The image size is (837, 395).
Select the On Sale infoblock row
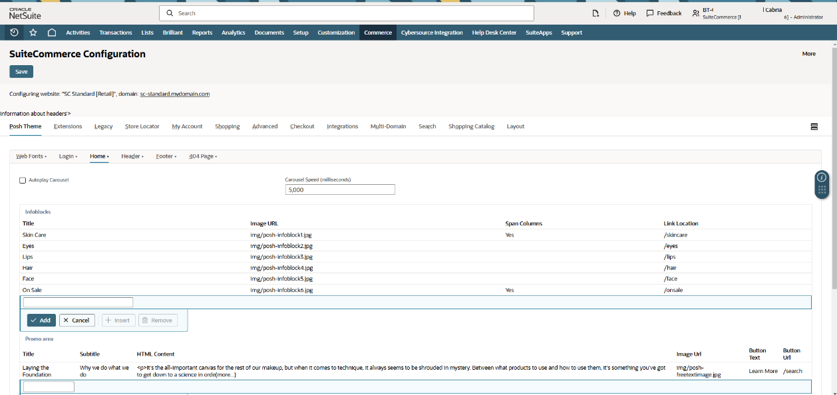coord(416,290)
